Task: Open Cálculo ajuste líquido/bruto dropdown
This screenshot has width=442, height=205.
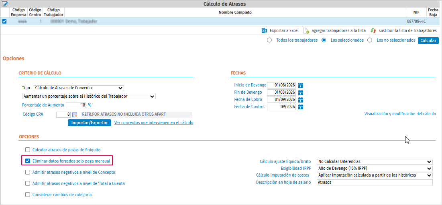Action: (x=374, y=162)
